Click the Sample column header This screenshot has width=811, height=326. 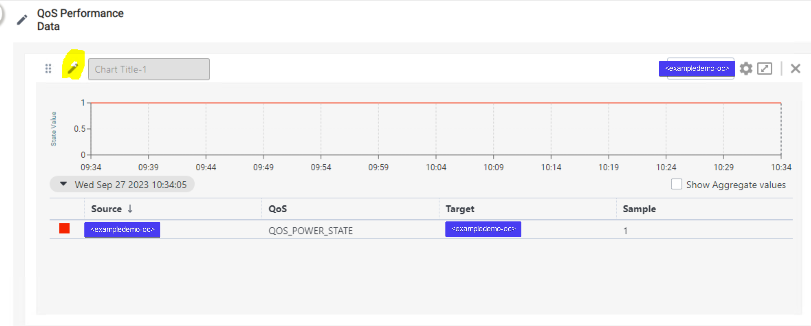coord(639,209)
